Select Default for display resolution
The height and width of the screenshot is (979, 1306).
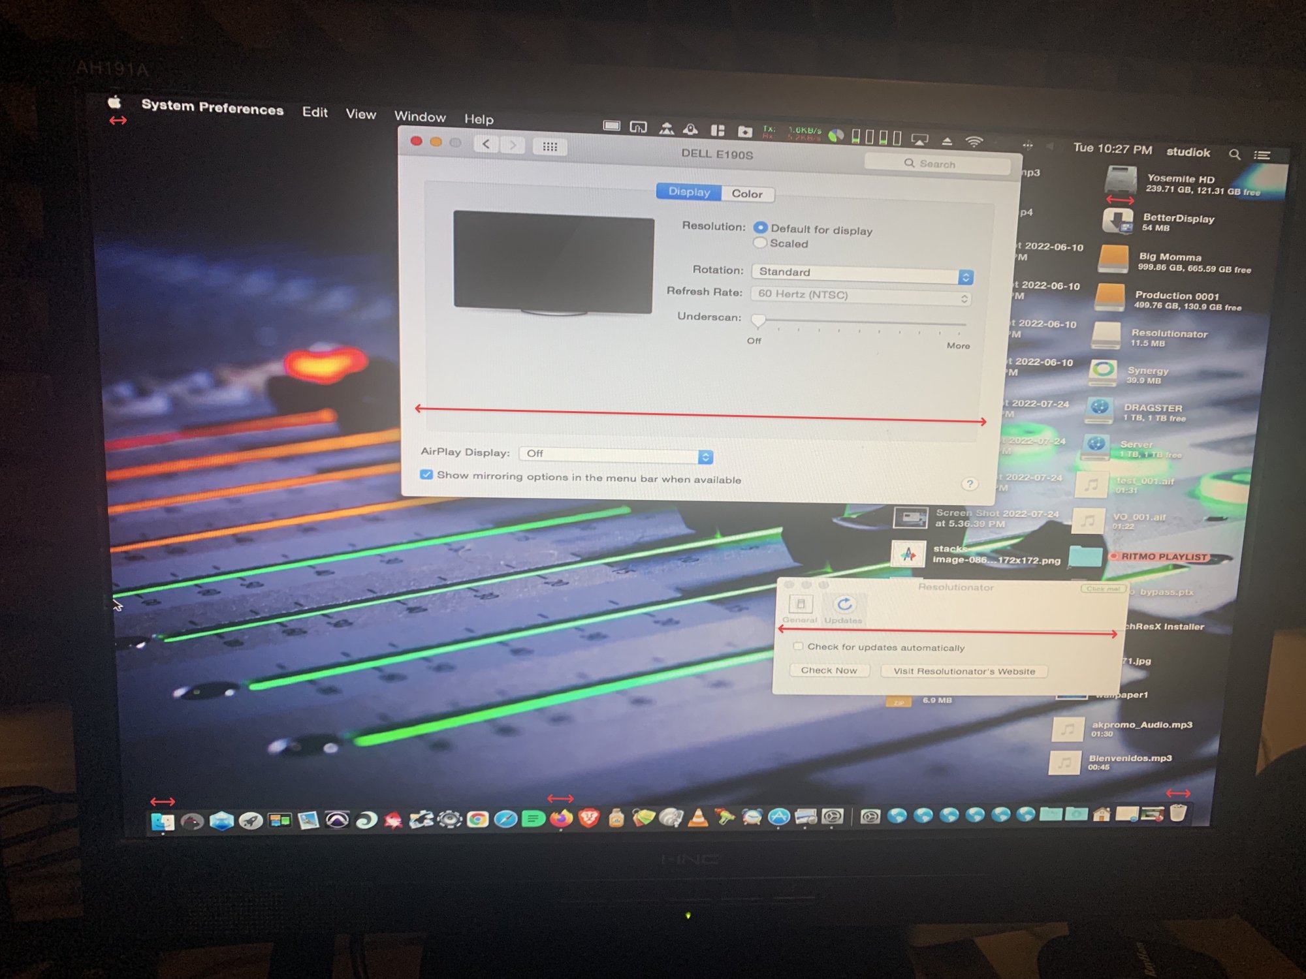(x=760, y=228)
